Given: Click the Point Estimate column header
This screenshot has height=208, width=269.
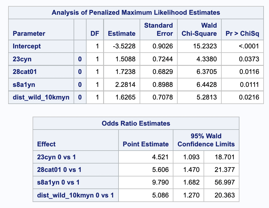Looking at the screenshot, I should (146, 144).
